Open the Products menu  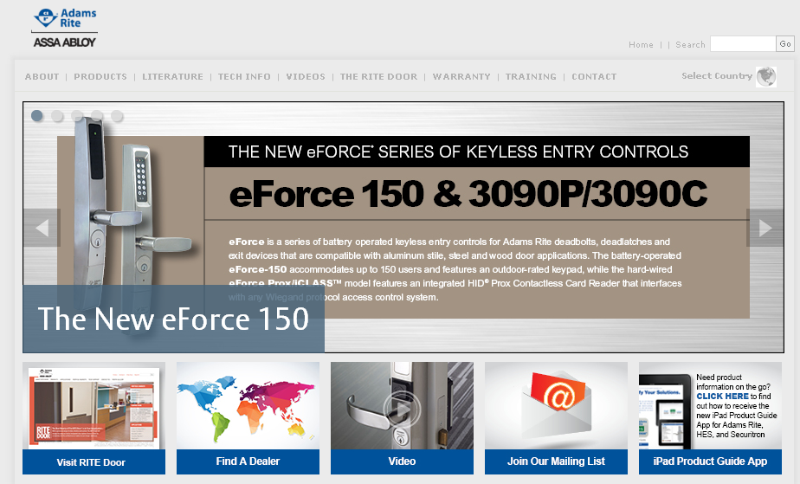coord(100,77)
